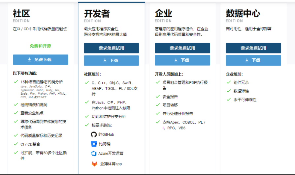Click green checkmark beside '组件冗余'
The image size is (295, 175).
click(x=229, y=82)
